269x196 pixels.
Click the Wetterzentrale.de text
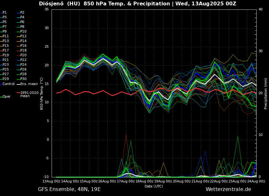pos(228,189)
